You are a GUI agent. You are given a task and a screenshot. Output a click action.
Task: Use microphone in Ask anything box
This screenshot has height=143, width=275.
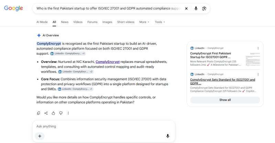[168, 136]
